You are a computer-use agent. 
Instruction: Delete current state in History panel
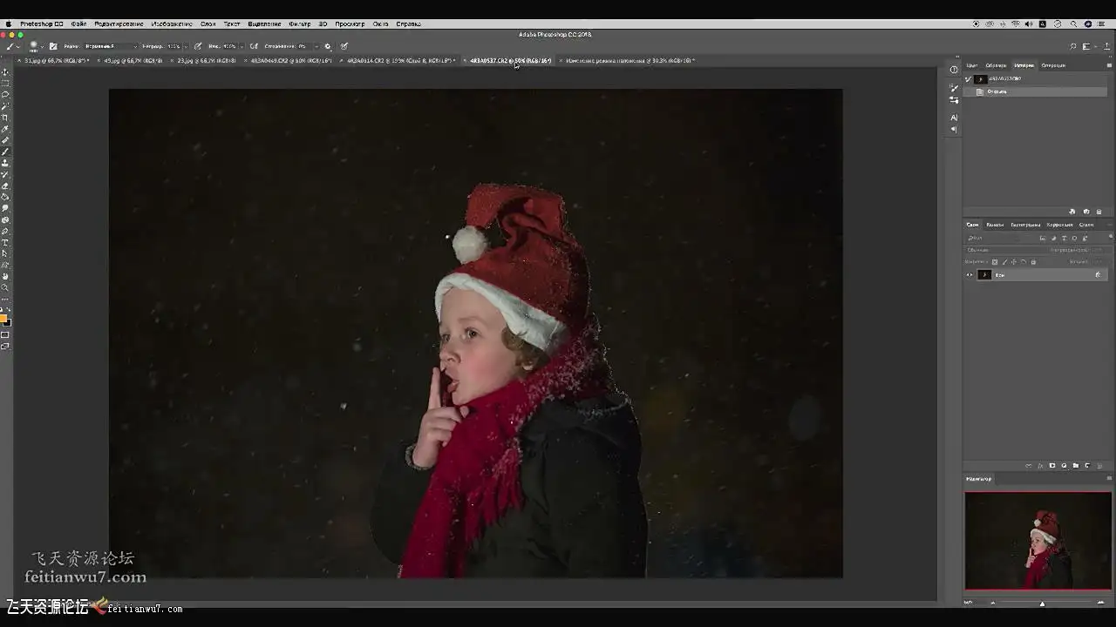1099,212
